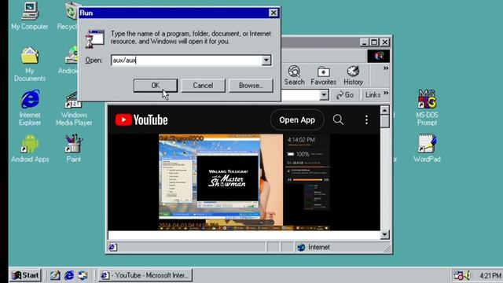The width and height of the screenshot is (503, 283).
Task: Click YouTube search magnifier icon
Action: [x=338, y=119]
